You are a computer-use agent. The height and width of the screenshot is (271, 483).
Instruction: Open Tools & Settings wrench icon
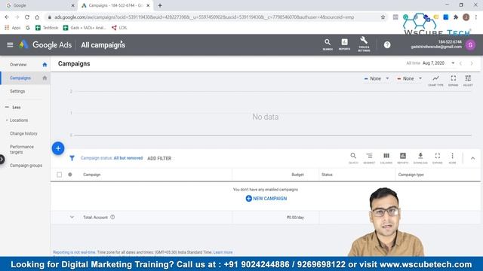364,44
